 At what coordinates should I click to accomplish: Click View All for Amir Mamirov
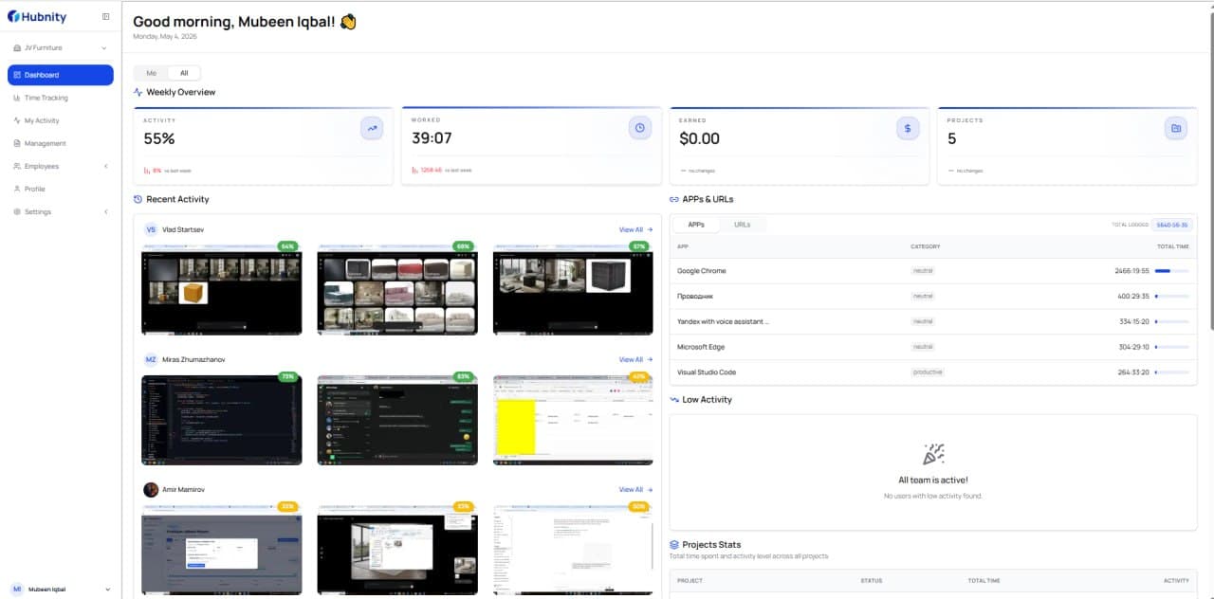(x=635, y=489)
